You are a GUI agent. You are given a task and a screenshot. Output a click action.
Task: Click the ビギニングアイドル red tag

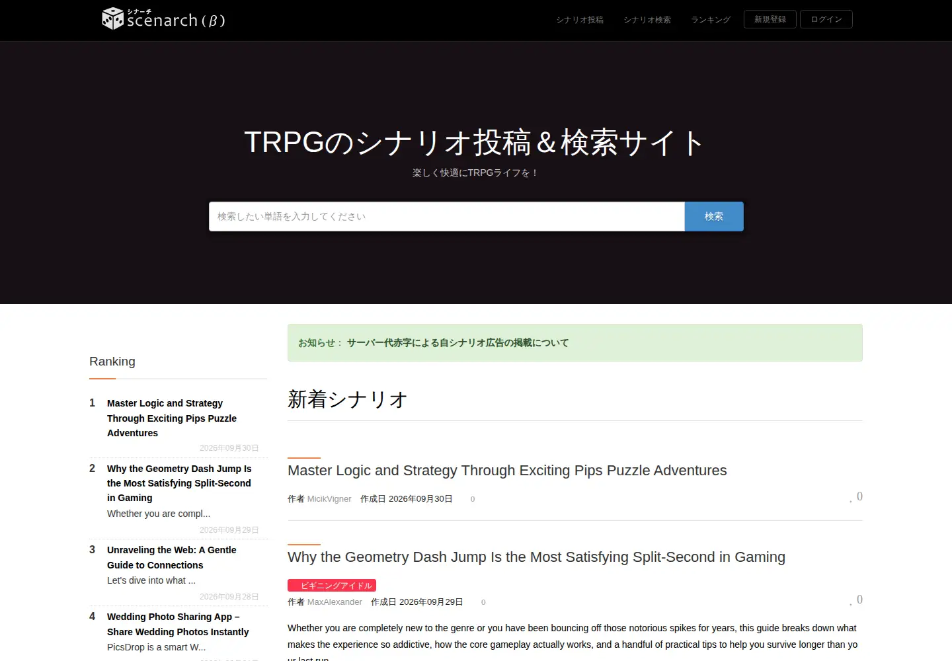click(332, 586)
